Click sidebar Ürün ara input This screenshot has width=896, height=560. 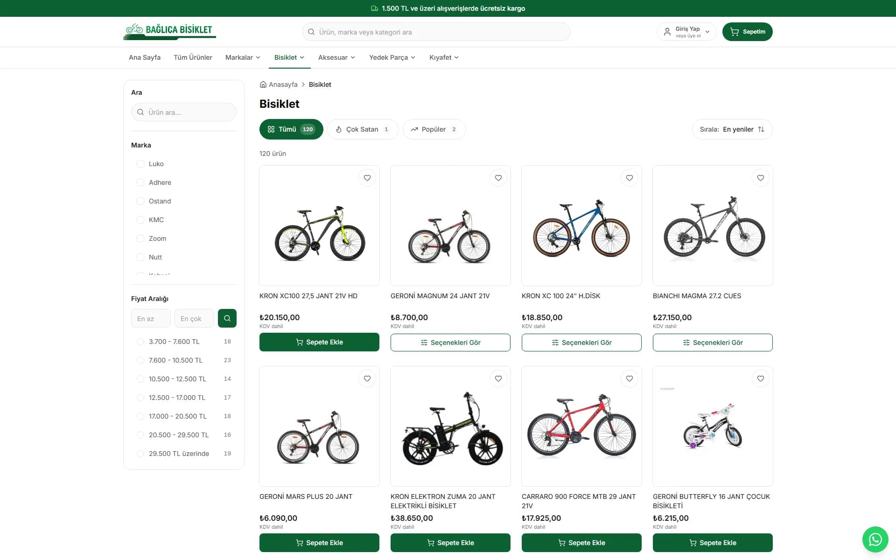coord(184,112)
